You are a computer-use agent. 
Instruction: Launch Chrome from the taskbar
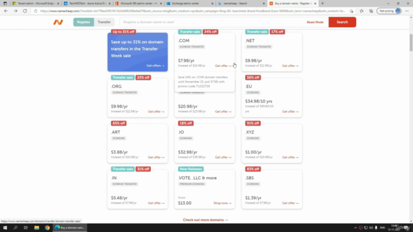coord(47,227)
